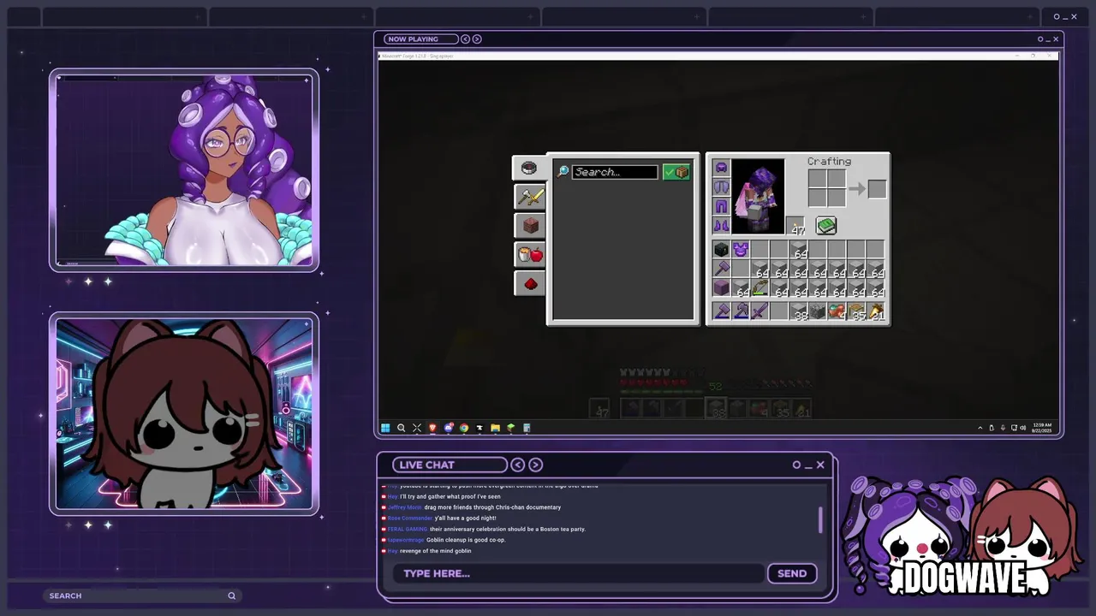Image resolution: width=1096 pixels, height=616 pixels.
Task: Click the magnifying glass beside Search
Action: click(x=563, y=172)
